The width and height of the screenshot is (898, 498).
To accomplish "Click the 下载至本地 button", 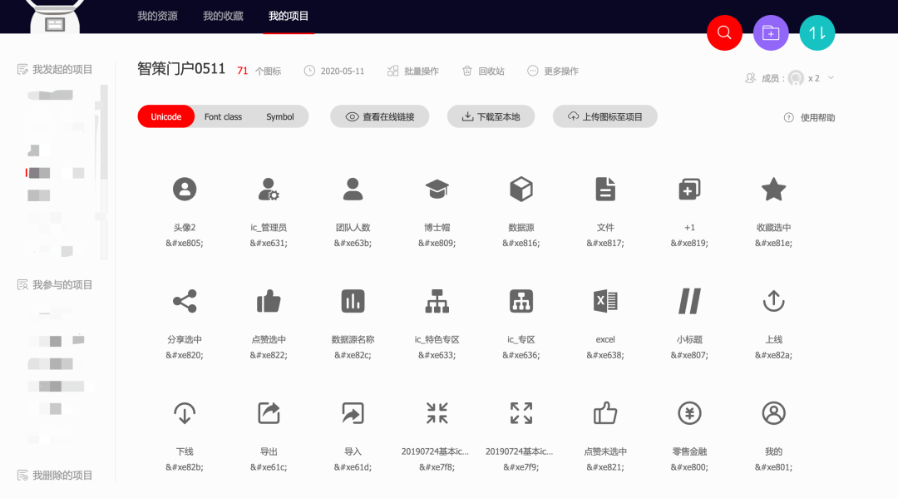I will pyautogui.click(x=491, y=117).
